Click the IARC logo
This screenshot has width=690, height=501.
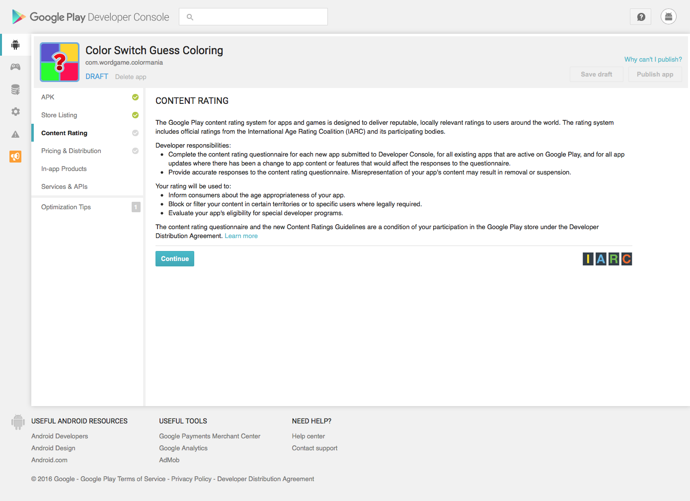tap(607, 259)
